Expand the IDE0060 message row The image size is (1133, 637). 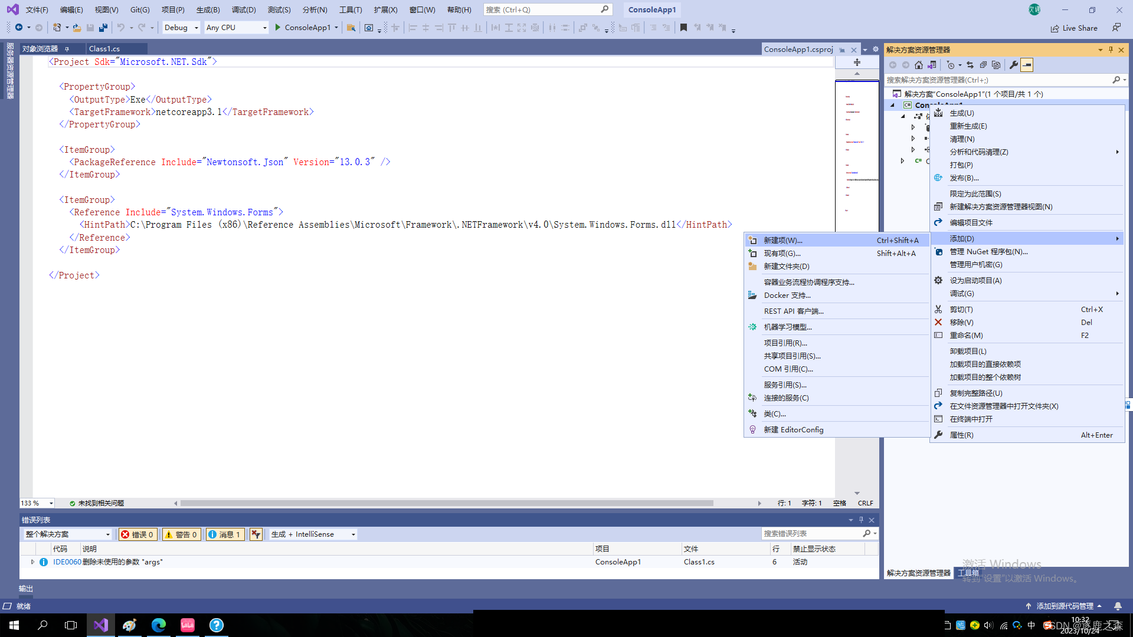[x=32, y=562]
